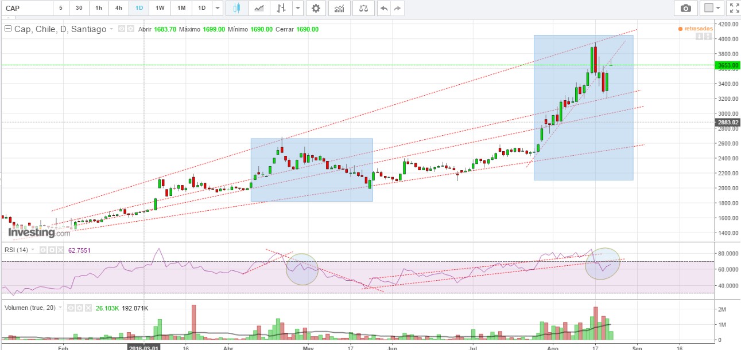
Task: Open Volumen indicator settings gear
Action: [x=79, y=308]
